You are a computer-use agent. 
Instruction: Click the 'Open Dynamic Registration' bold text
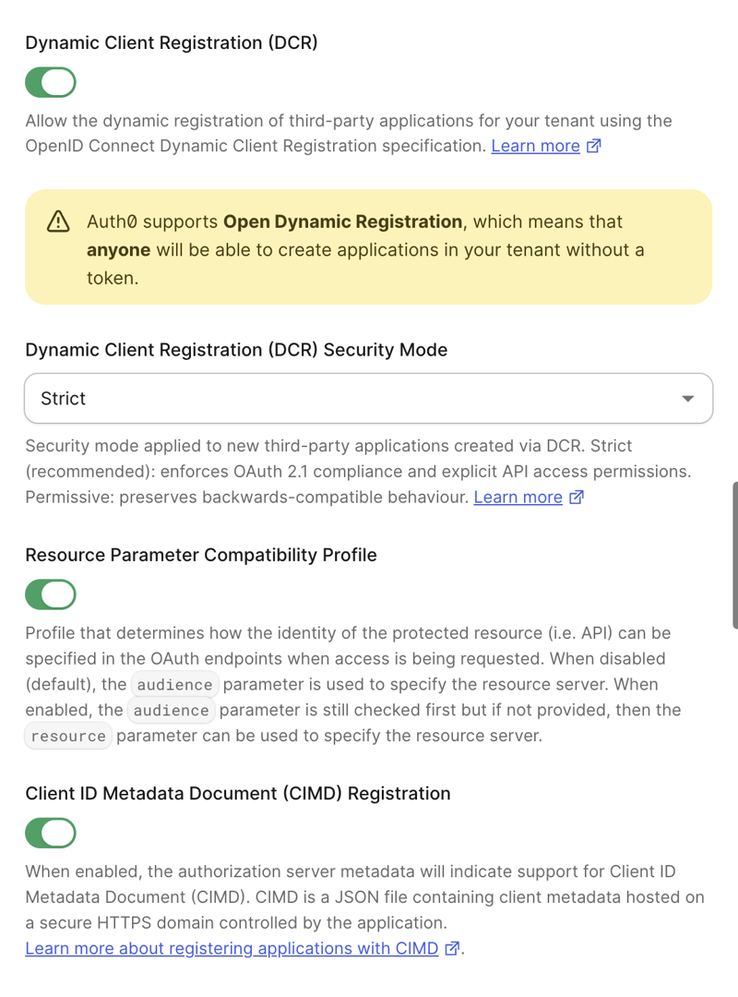[342, 222]
